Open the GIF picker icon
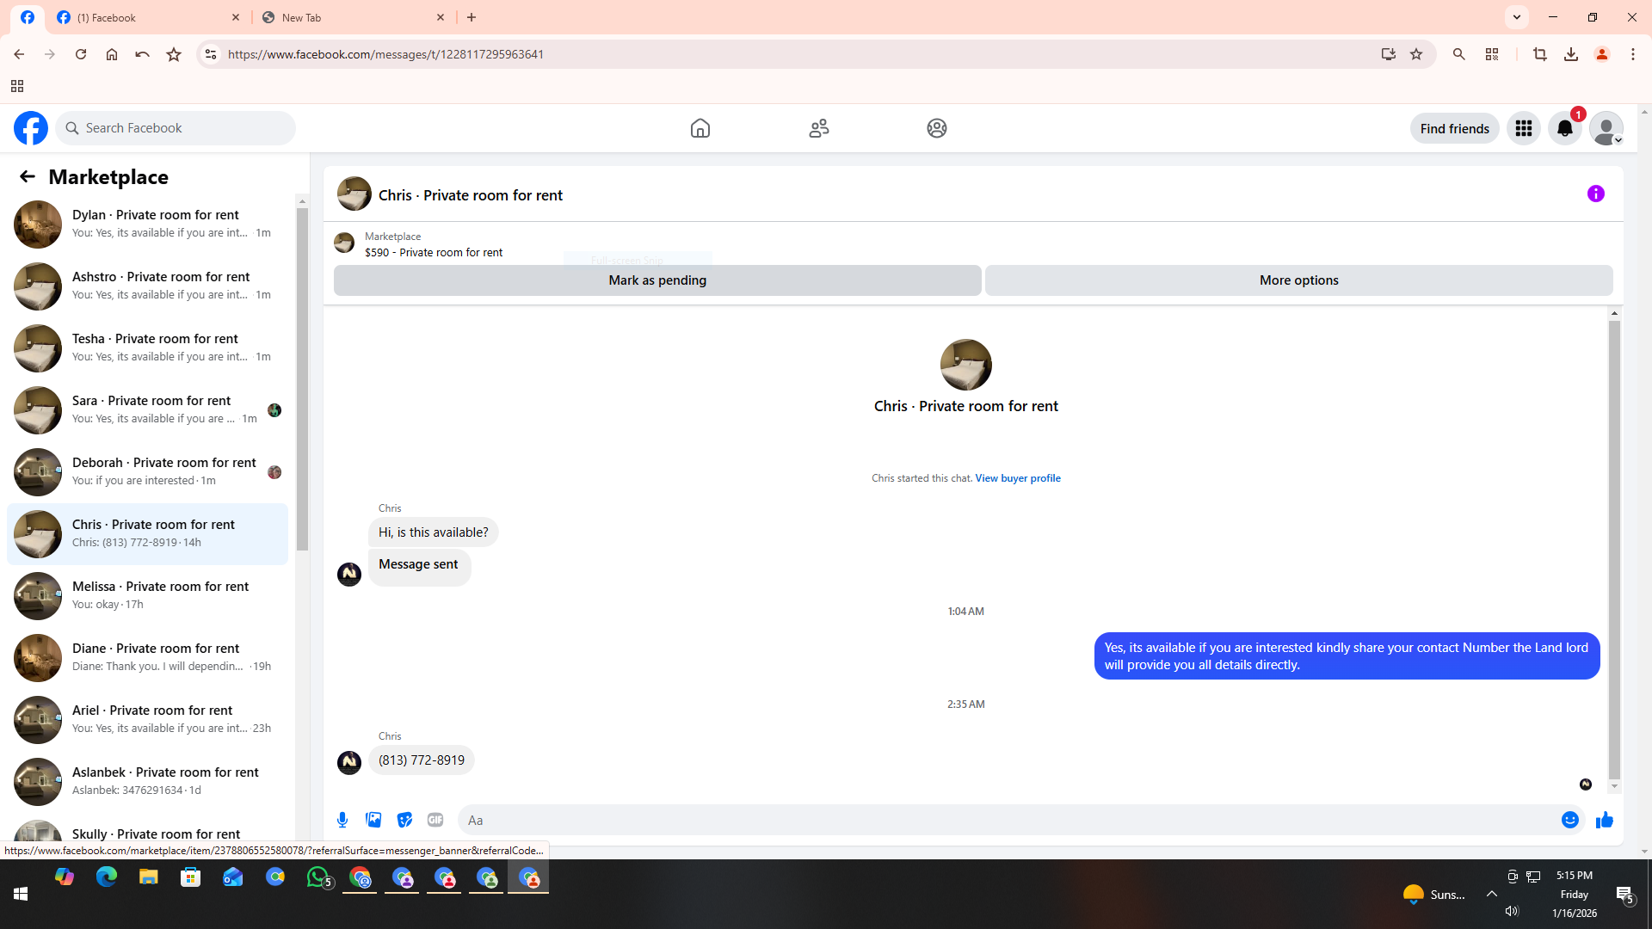The height and width of the screenshot is (929, 1652). click(x=435, y=820)
